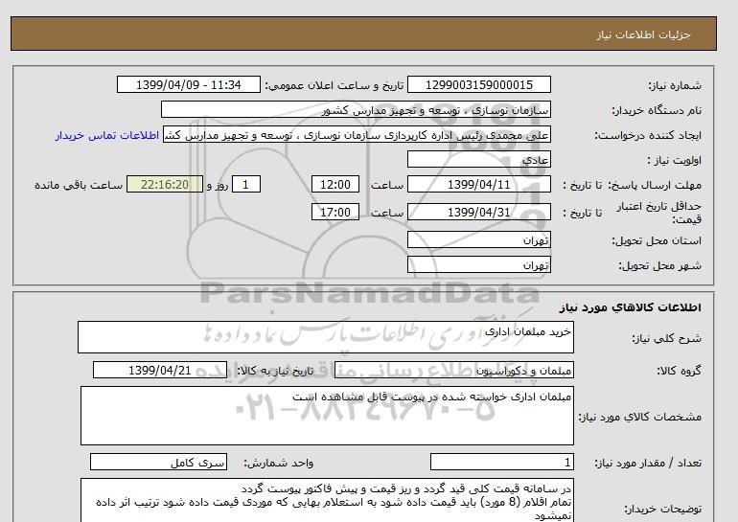This screenshot has height=522, width=738.
Task: Click the label ایجاد کننده درخواست
Action: [648, 135]
